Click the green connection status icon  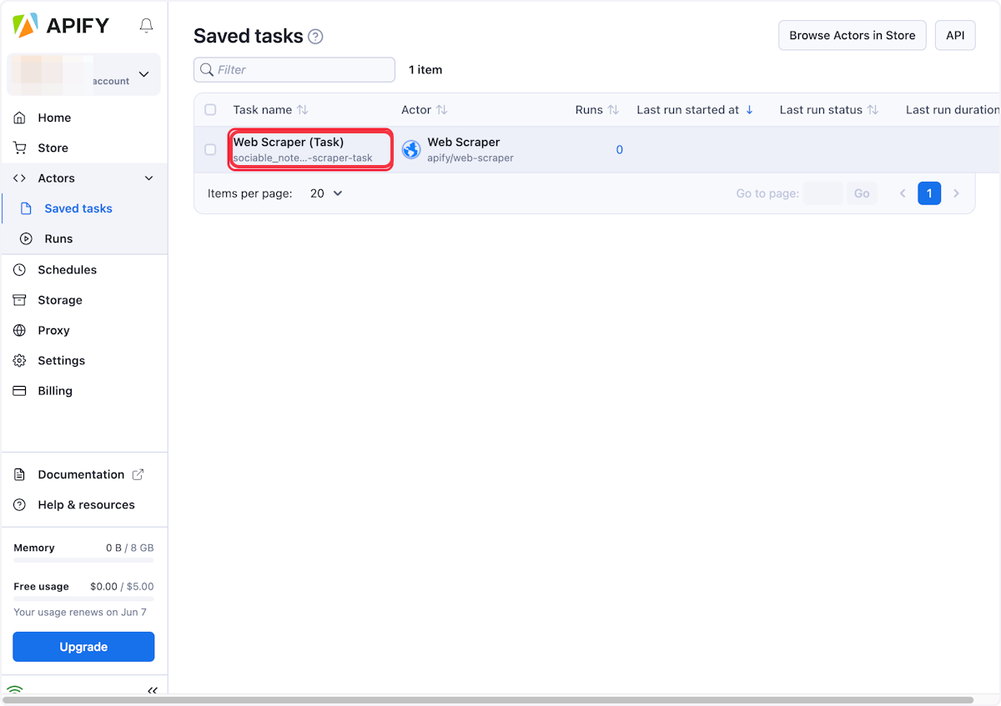click(x=15, y=690)
